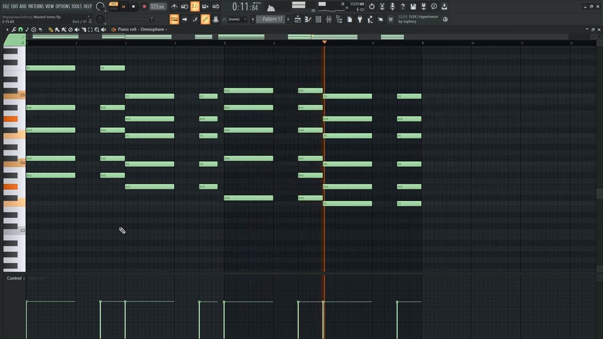603x339 pixels.
Task: Select the Mute tool in piano roll toolbar
Action: coord(77,30)
